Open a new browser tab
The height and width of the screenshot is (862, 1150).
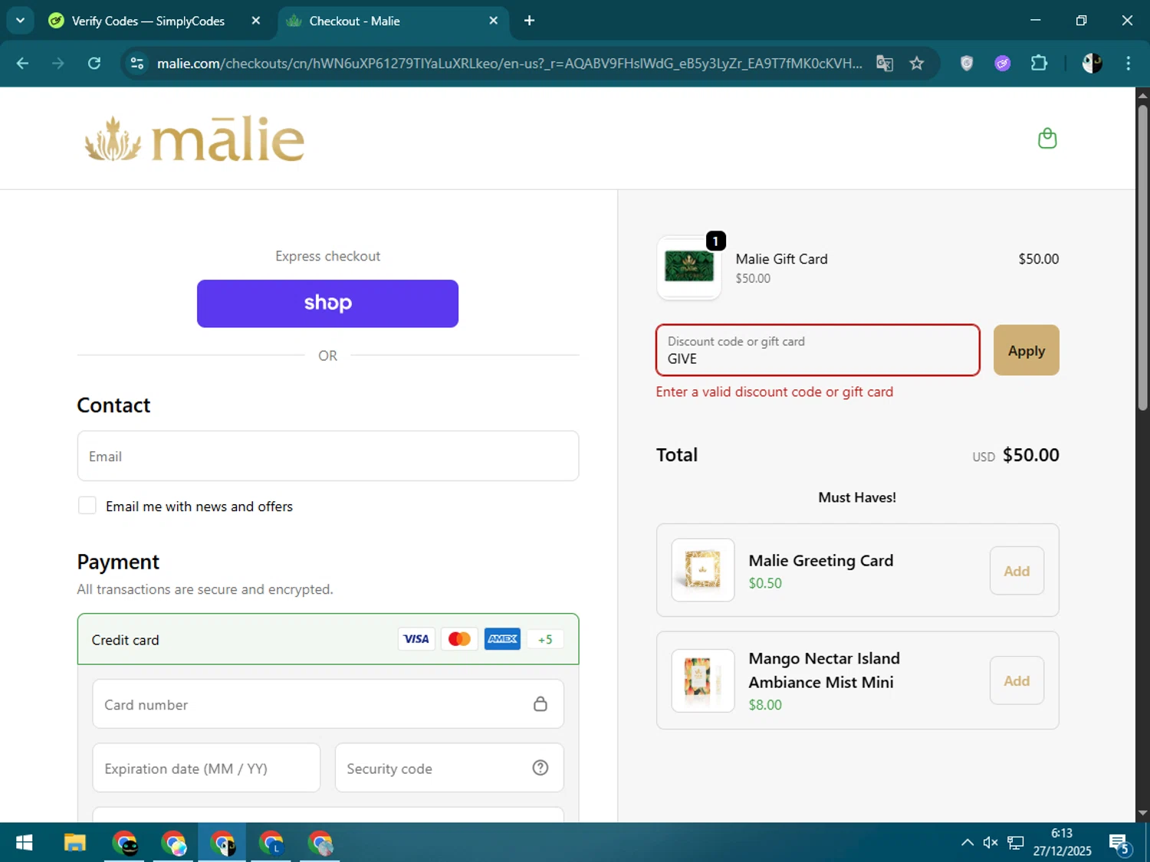click(529, 21)
